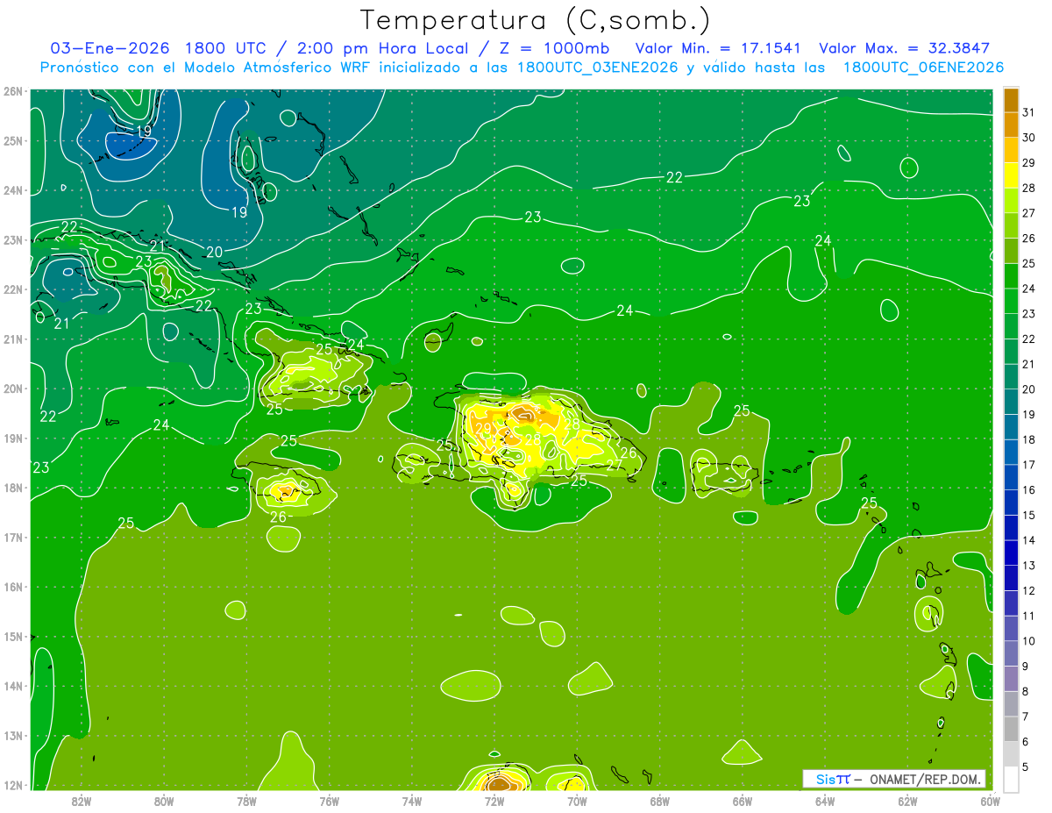Click "Valor Min. = 17.1541" in the header
The image size is (1052, 813).
click(x=721, y=47)
